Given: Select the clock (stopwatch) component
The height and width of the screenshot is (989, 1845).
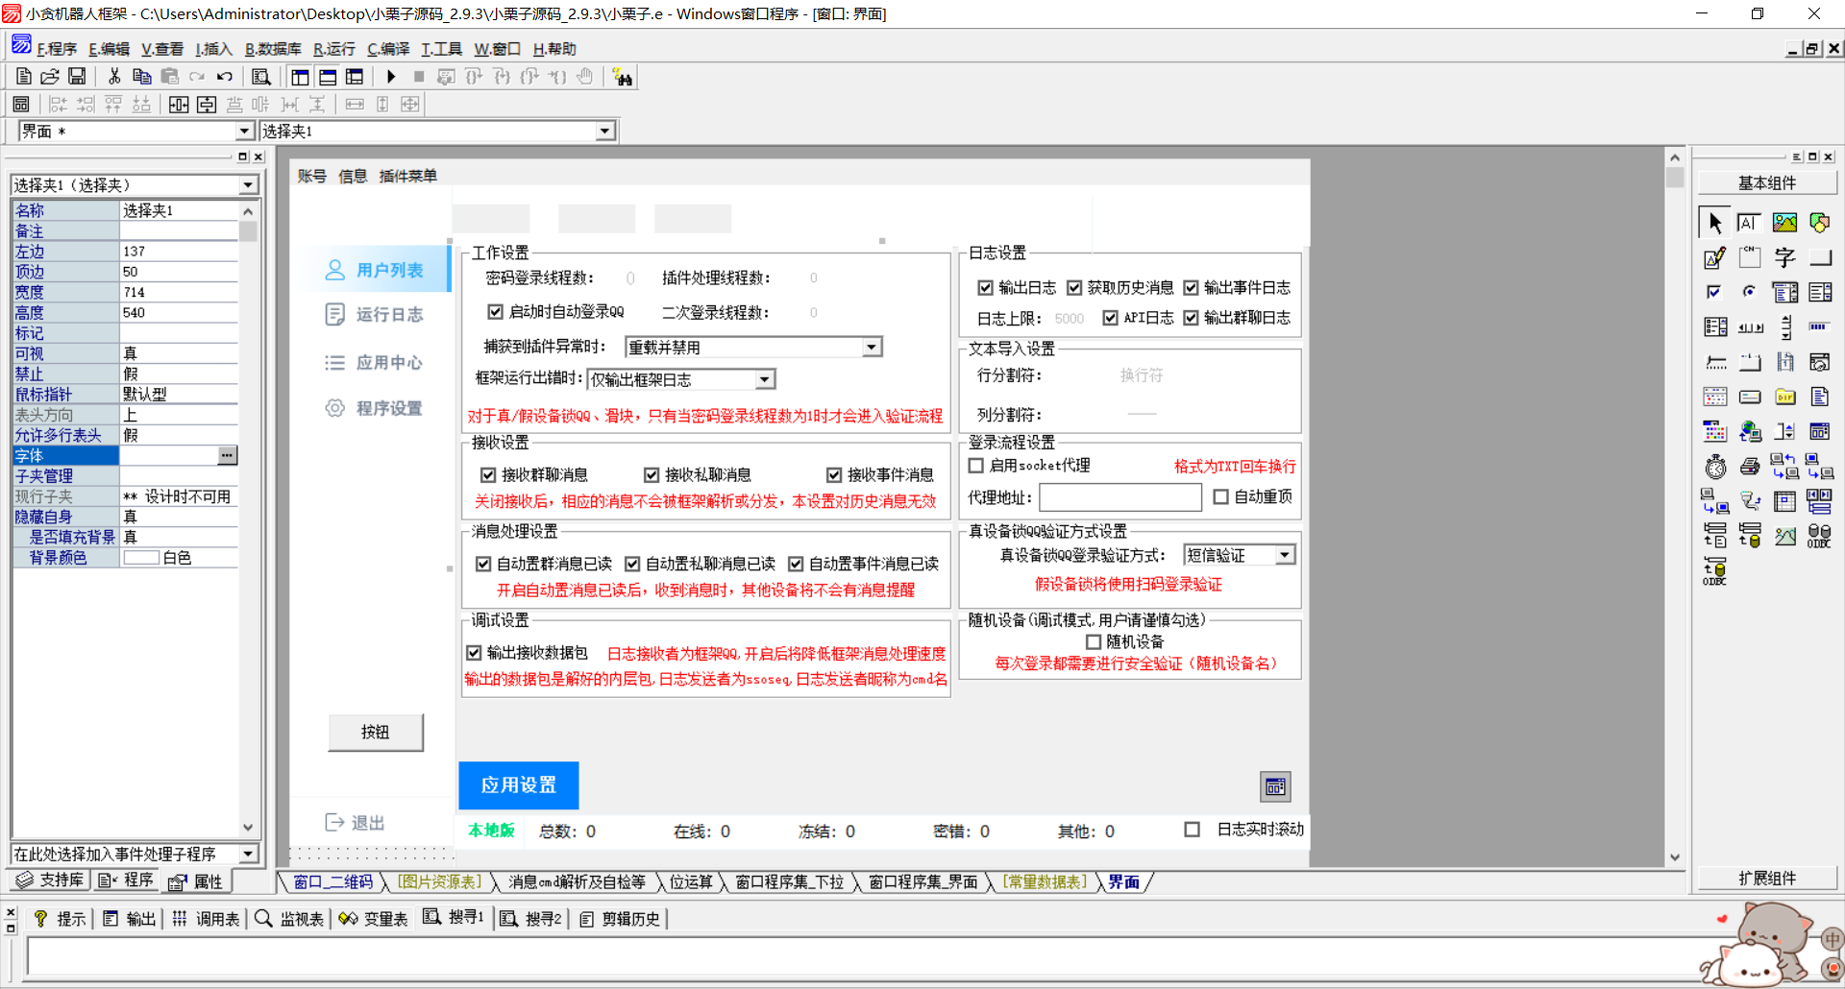Looking at the screenshot, I should point(1715,467).
